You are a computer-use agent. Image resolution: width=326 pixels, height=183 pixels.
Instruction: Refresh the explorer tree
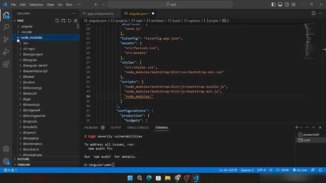[x=69, y=20]
